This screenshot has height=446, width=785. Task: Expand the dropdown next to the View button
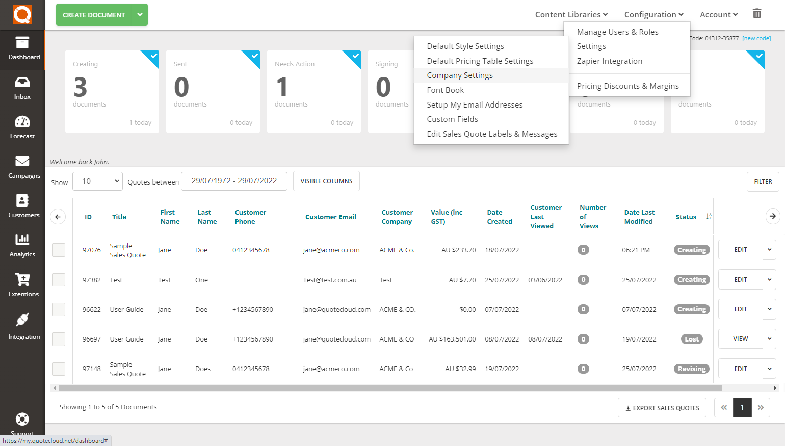tap(770, 338)
